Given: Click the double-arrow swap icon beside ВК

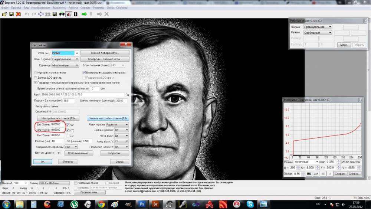Looking at the screenshot, I should 316,173.
